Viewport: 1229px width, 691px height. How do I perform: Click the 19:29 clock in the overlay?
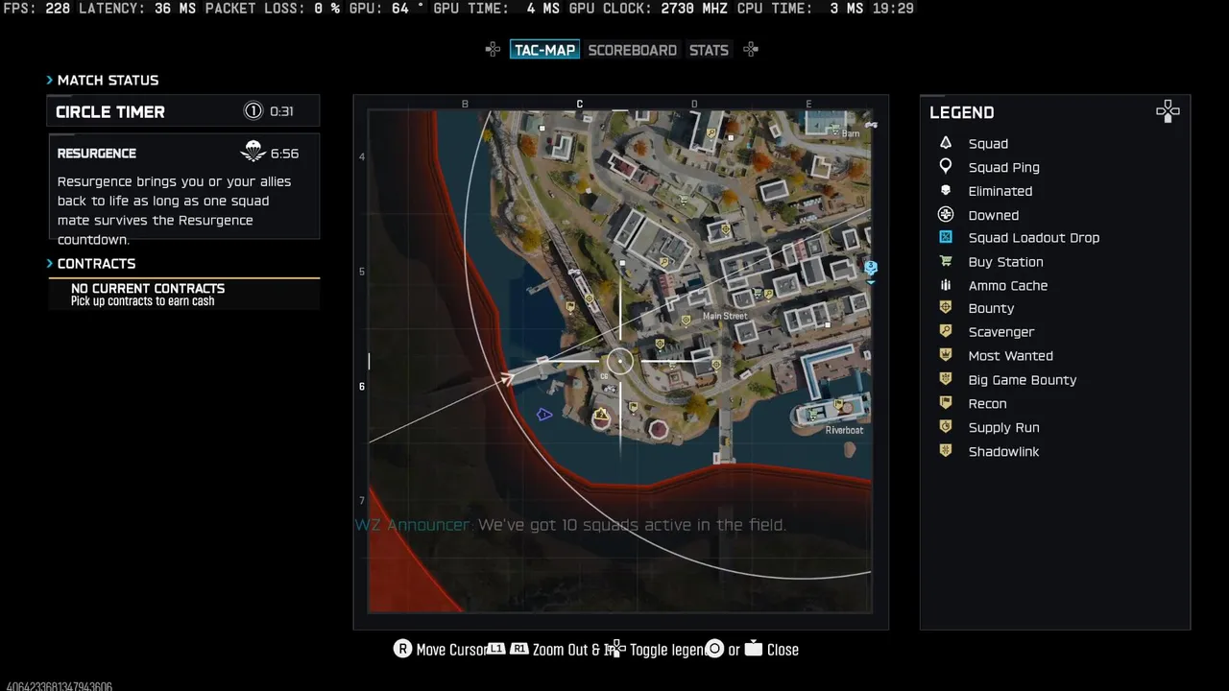coord(892,9)
